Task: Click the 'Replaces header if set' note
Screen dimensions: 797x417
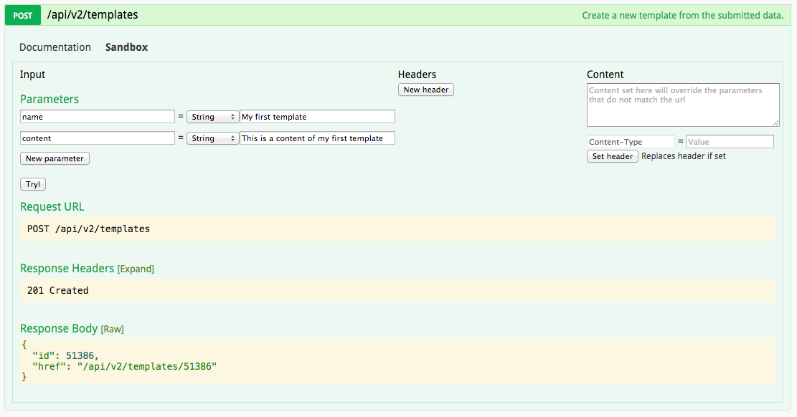Action: click(684, 156)
